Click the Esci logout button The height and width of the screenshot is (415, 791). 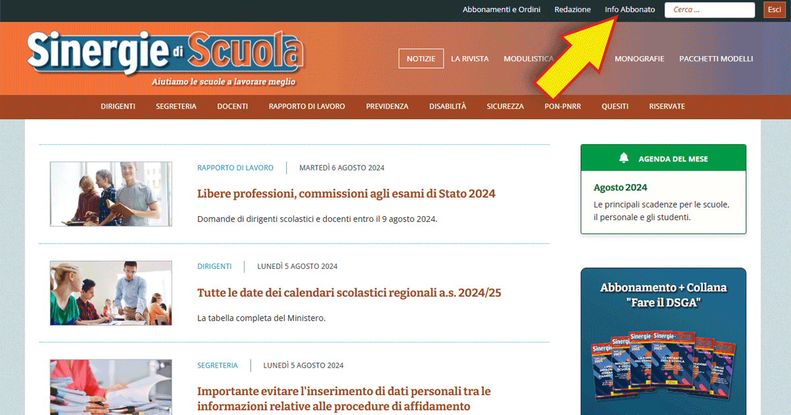tap(773, 10)
